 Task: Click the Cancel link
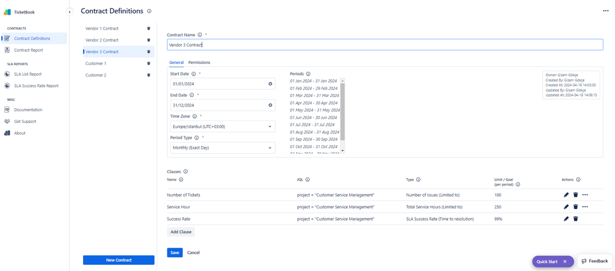193,253
